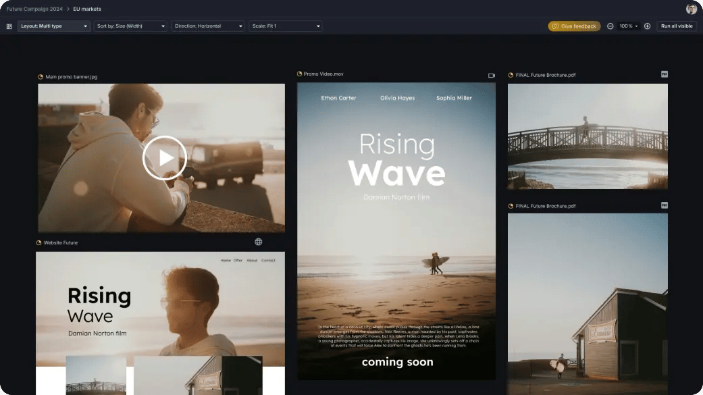
Task: Open the Contact link on the website preview
Action: tap(268, 260)
